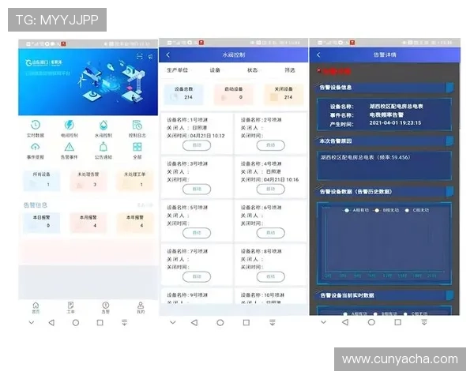The width and height of the screenshot is (474, 379).
Task: Tap Android home circle under 告警详情 screen
Action: 371,322
